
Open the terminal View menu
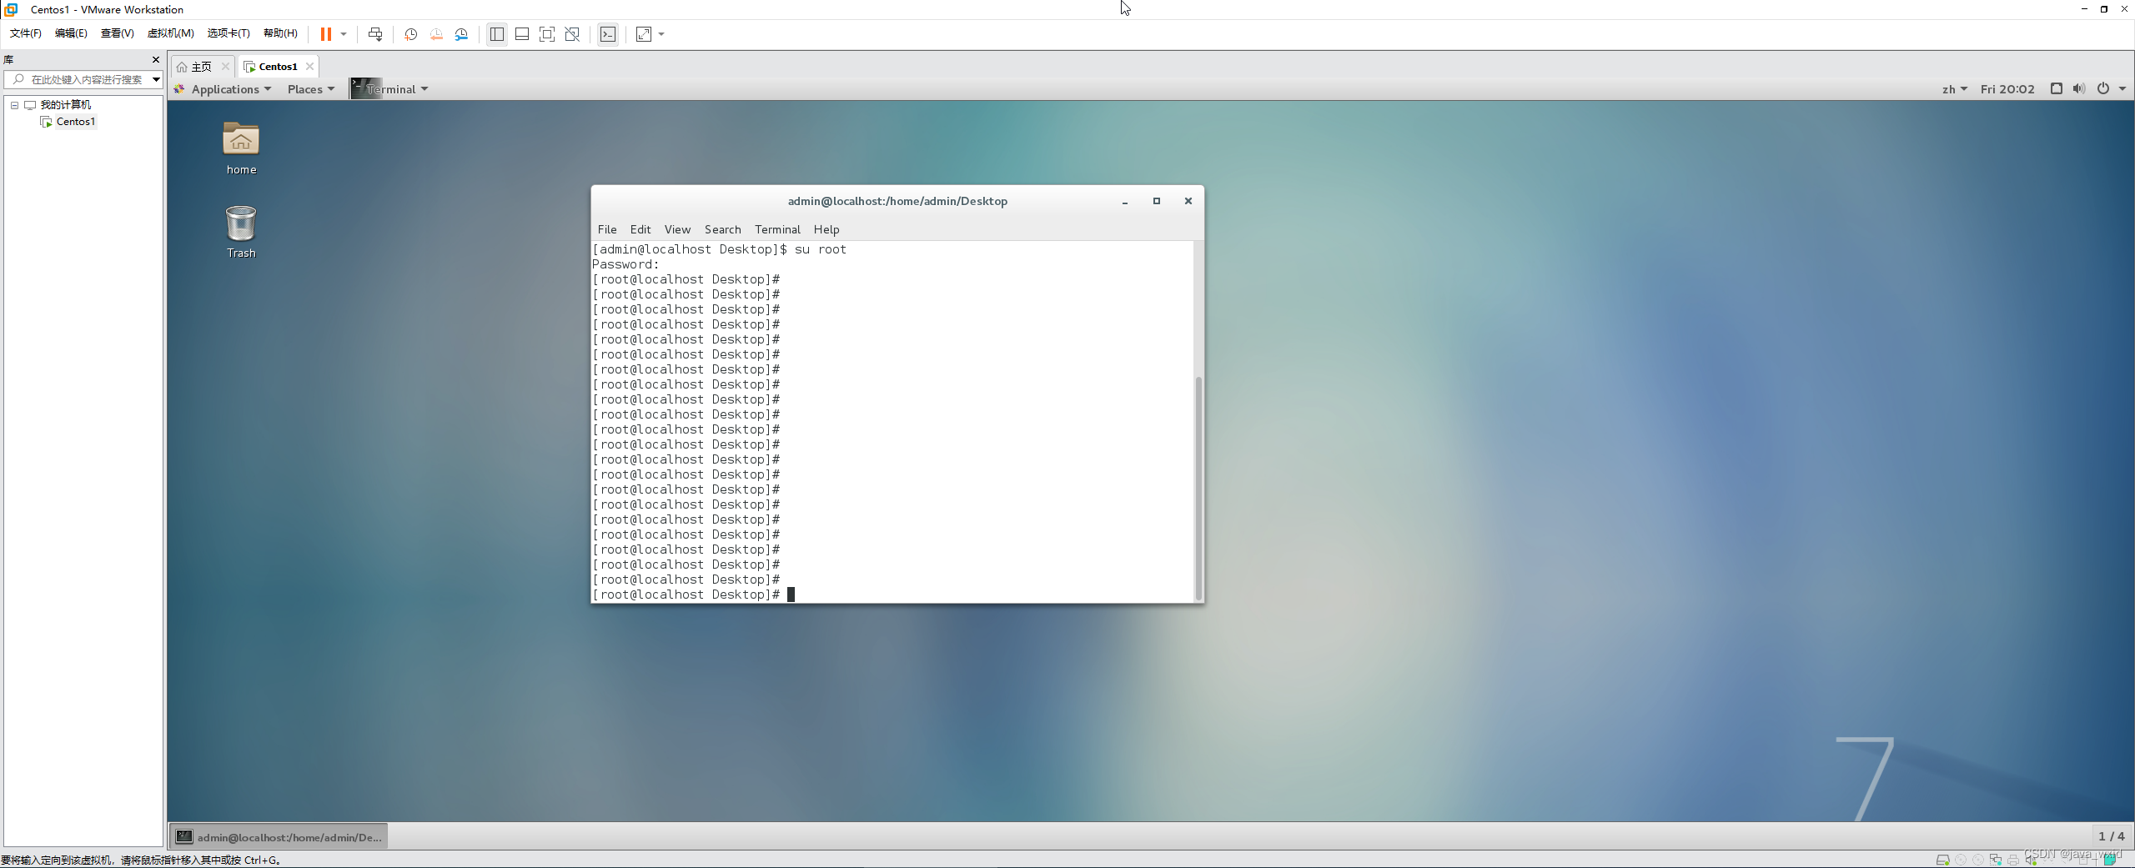point(677,229)
